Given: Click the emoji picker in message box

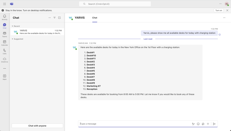Looking at the screenshot, I should coord(198,124).
